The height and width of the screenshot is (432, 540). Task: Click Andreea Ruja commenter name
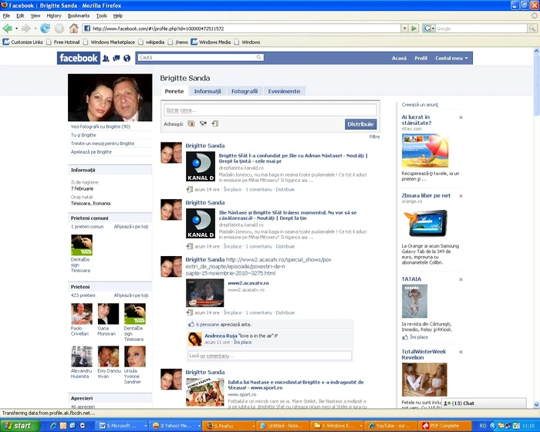point(221,336)
